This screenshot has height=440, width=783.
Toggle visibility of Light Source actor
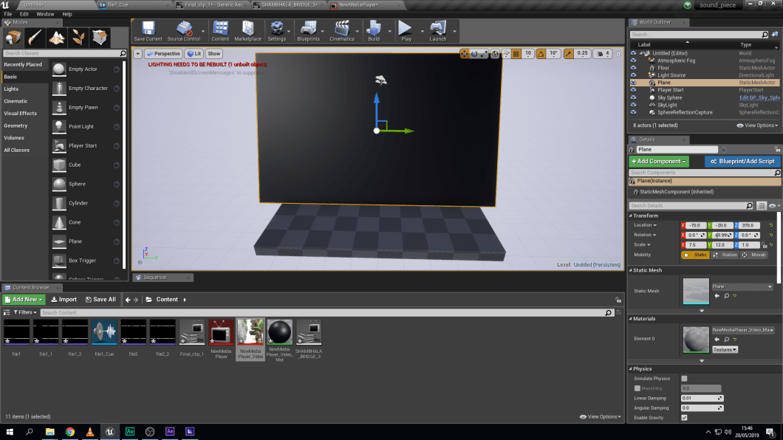(x=633, y=75)
